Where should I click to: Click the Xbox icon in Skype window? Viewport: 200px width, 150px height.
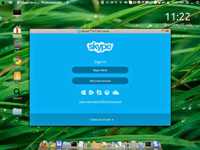point(107,92)
